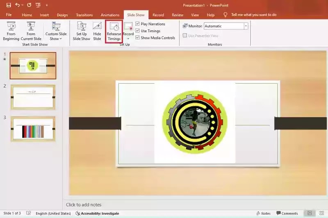Open the Help tab

coord(211,15)
